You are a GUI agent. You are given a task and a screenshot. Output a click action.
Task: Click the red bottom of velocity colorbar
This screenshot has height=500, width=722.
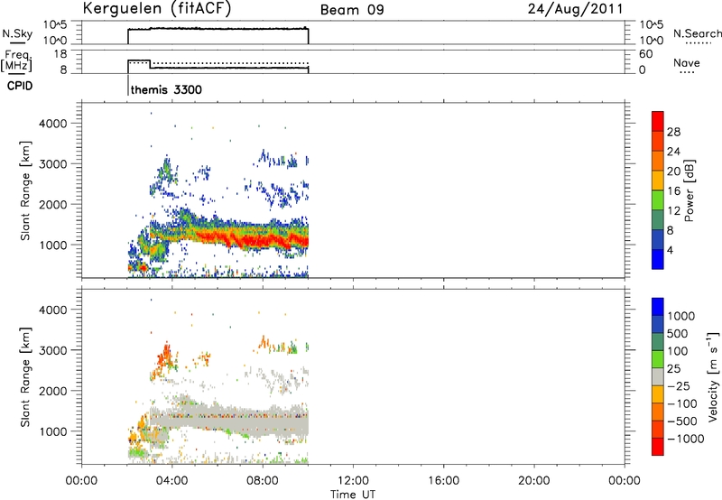658,447
